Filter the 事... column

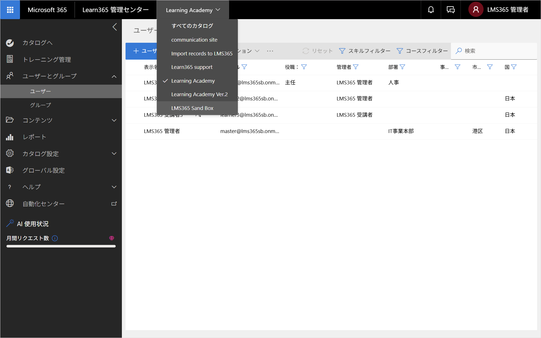point(458,67)
